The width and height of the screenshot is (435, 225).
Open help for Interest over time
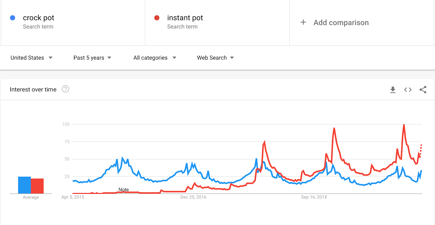(66, 89)
